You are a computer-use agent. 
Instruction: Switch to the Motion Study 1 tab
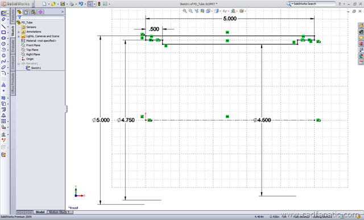coord(60,212)
